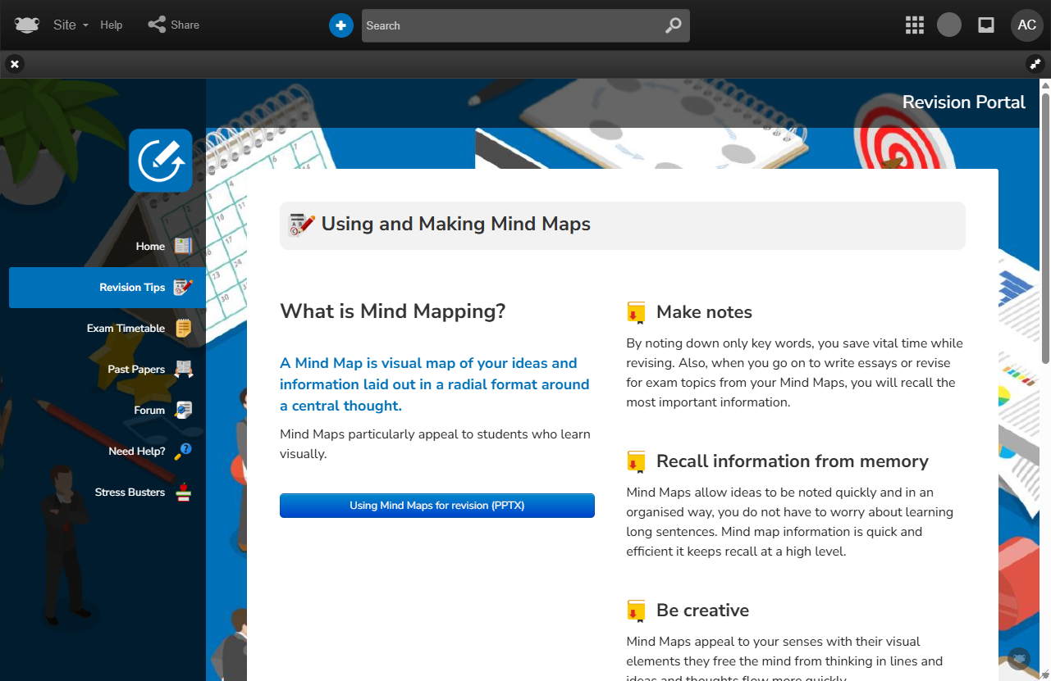Open the AC user profile avatar

[x=1026, y=25]
